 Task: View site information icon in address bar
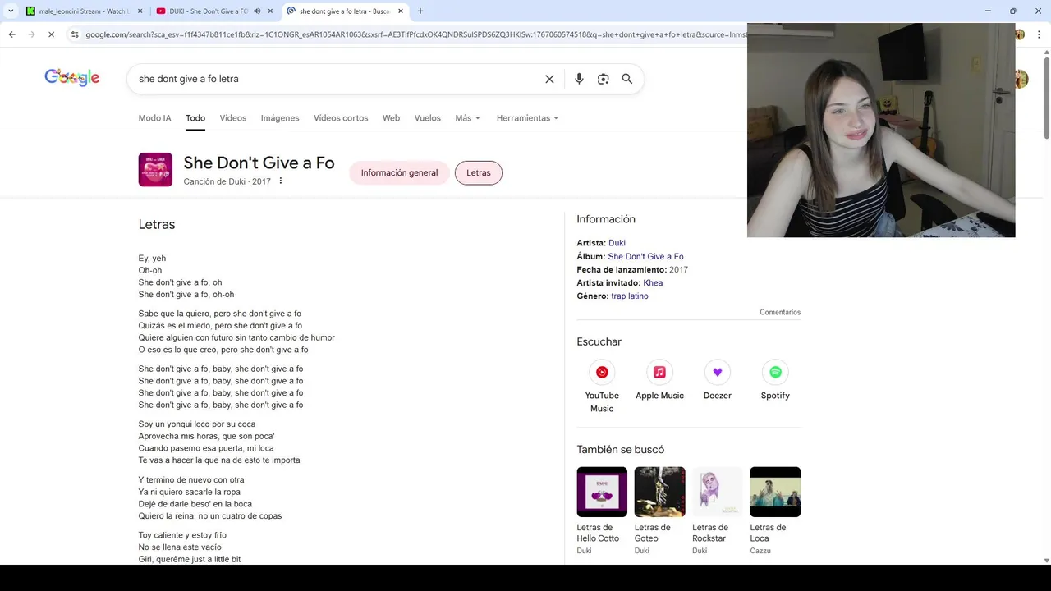[75, 34]
